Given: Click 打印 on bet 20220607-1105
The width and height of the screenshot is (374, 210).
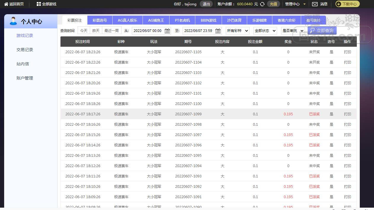Looking at the screenshot, I should tap(347, 52).
